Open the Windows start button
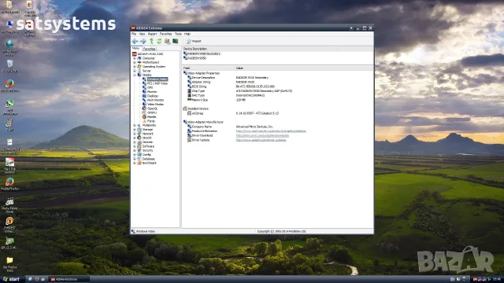 11,279
